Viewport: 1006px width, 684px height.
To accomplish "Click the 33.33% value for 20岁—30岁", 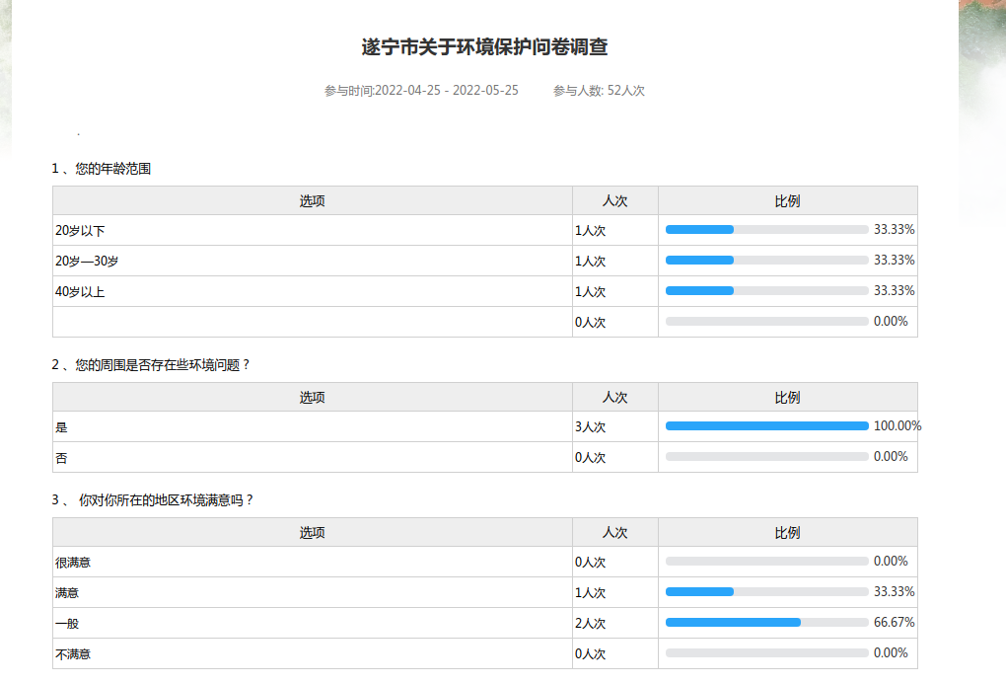I will click(894, 261).
